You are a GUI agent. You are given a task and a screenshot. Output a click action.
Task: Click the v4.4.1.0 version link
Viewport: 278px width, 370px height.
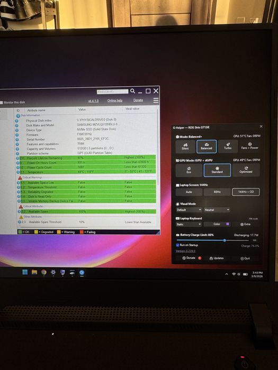[x=93, y=101]
